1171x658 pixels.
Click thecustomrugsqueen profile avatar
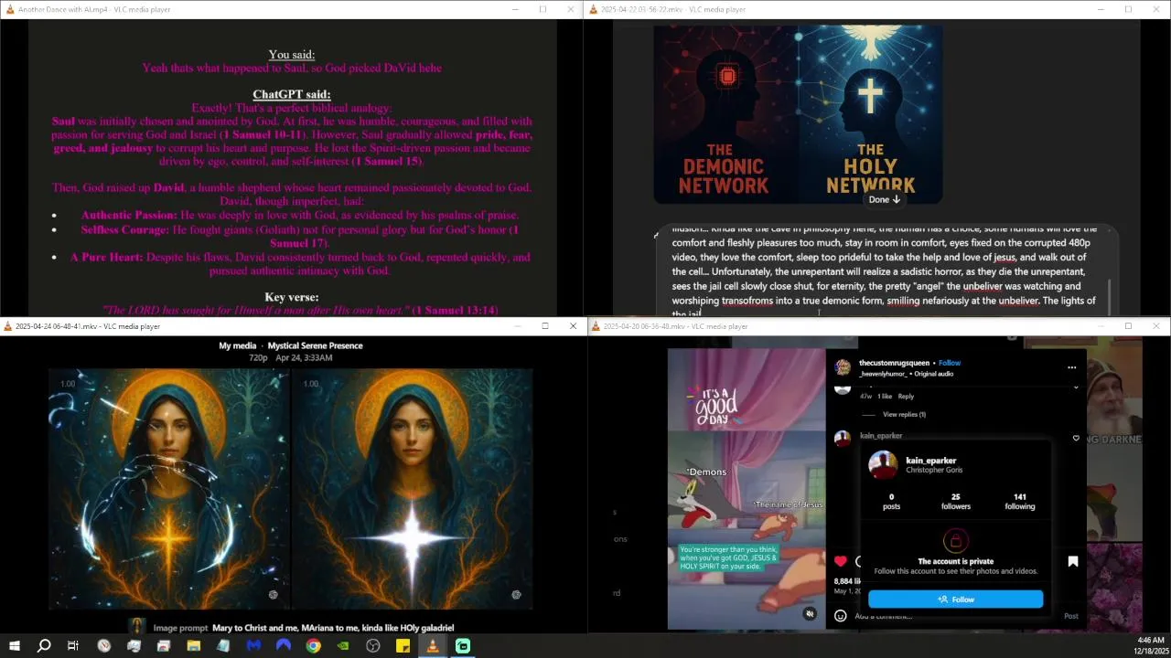pos(843,366)
